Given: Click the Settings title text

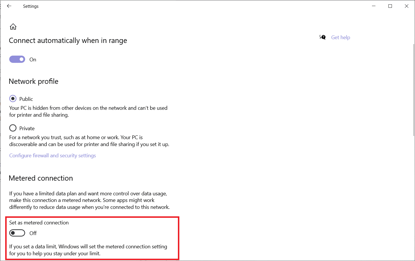Looking at the screenshot, I should tap(31, 6).
